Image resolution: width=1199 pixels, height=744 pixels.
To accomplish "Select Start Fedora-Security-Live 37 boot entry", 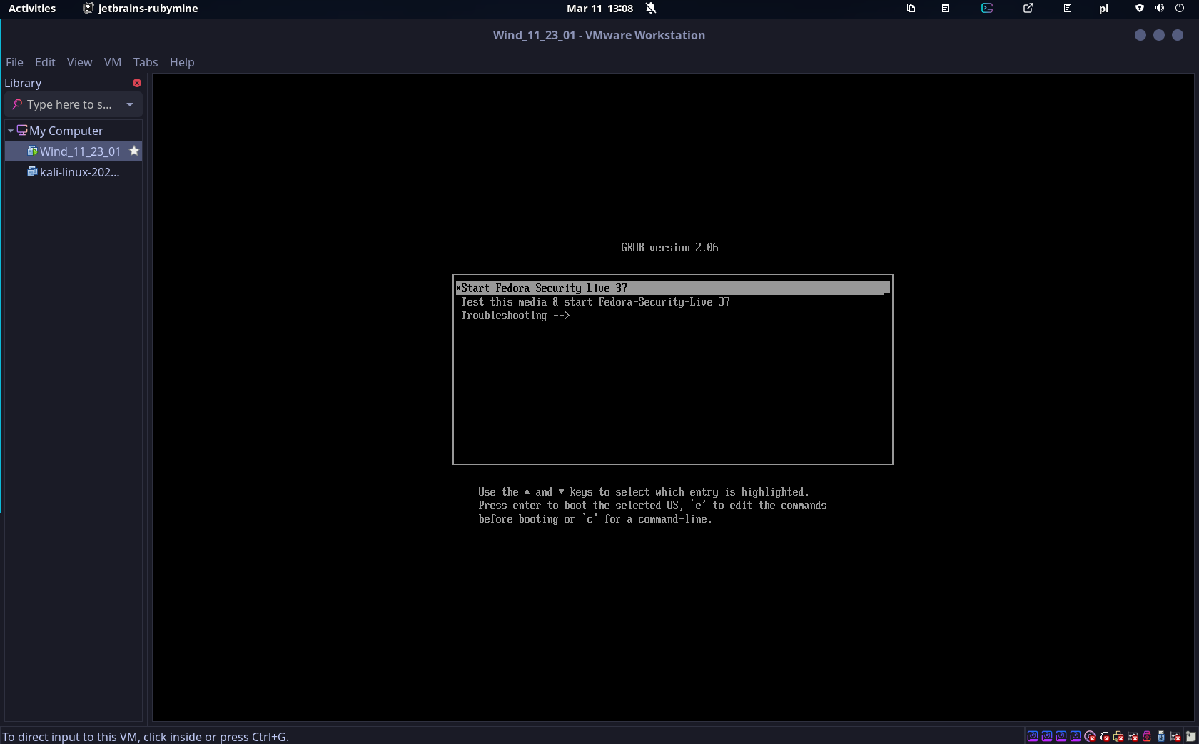I will point(672,288).
